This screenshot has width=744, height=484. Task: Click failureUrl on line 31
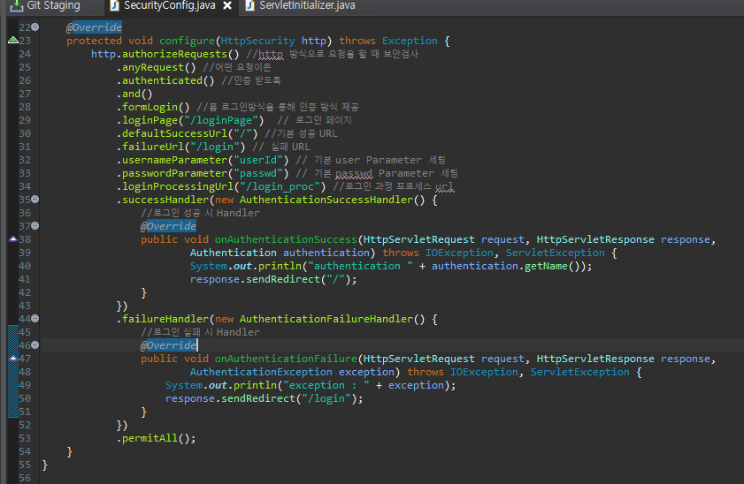click(x=153, y=147)
